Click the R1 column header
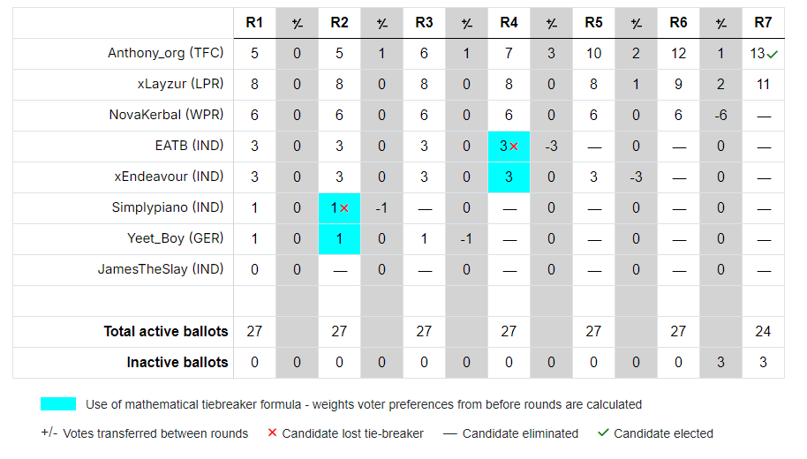This screenshot has height=459, width=807. pos(254,23)
